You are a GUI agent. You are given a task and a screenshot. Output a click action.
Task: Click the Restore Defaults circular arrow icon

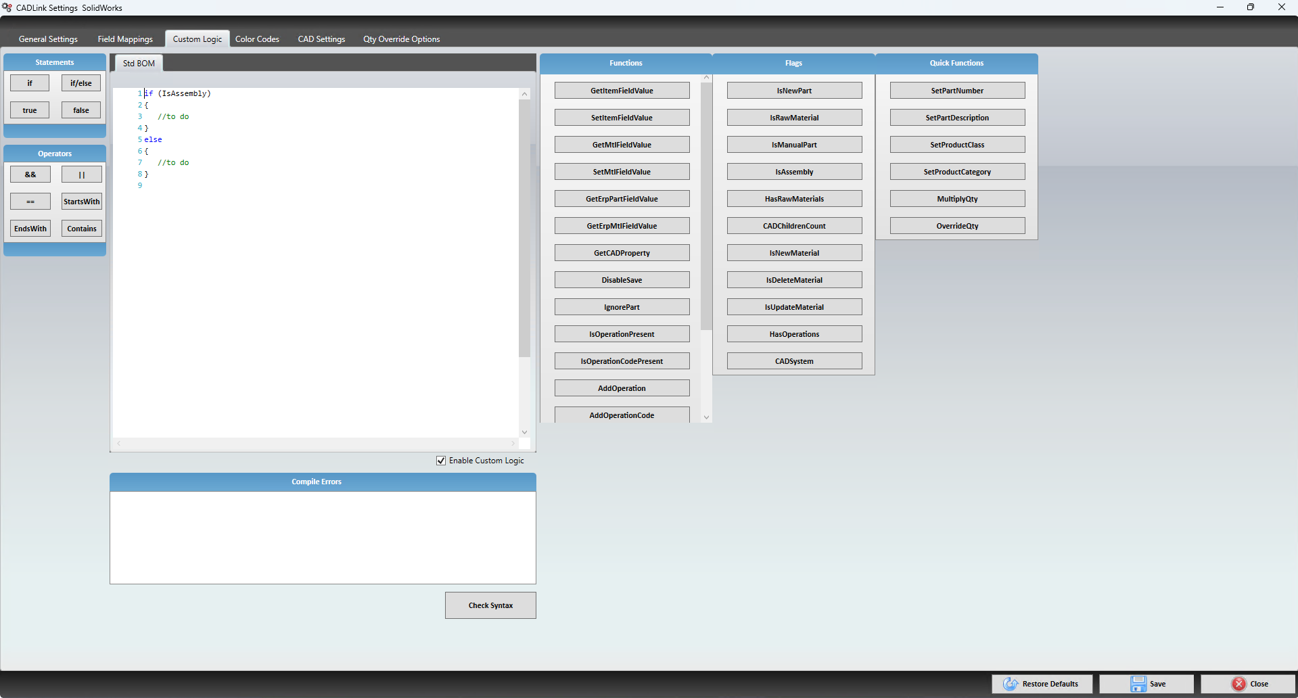point(1011,684)
